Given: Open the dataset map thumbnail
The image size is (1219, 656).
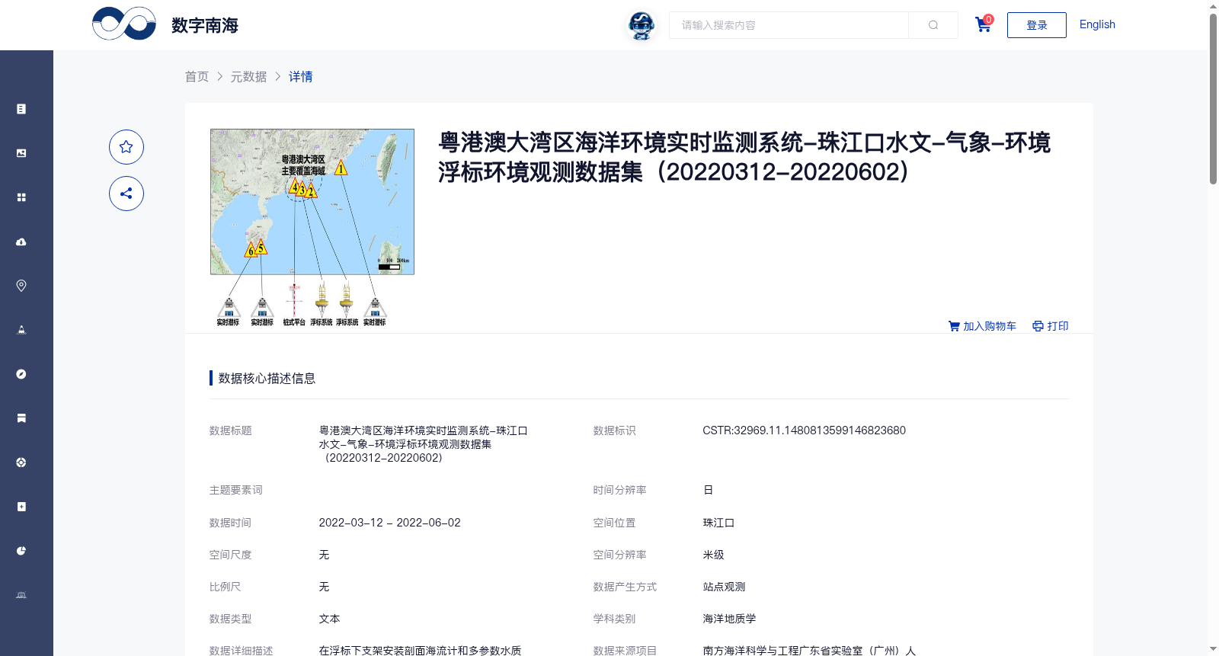Looking at the screenshot, I should (312, 228).
